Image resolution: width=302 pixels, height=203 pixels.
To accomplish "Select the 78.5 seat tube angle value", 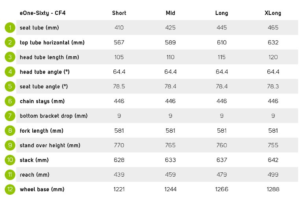I will tap(119, 86).
